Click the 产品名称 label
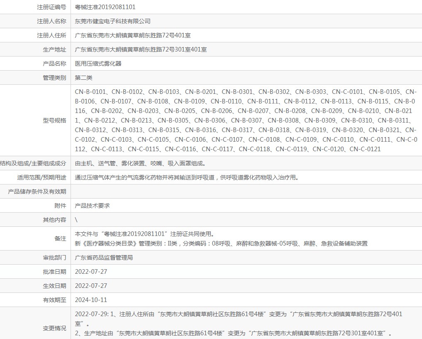This screenshot has height=339, width=422. pyautogui.click(x=54, y=64)
